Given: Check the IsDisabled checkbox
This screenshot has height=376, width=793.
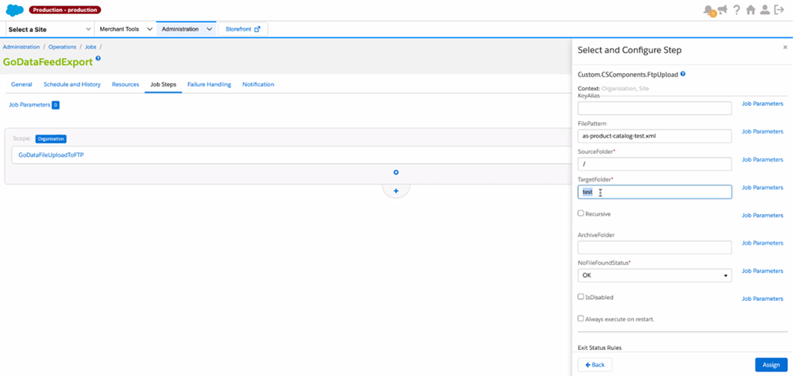Looking at the screenshot, I should coord(581,297).
